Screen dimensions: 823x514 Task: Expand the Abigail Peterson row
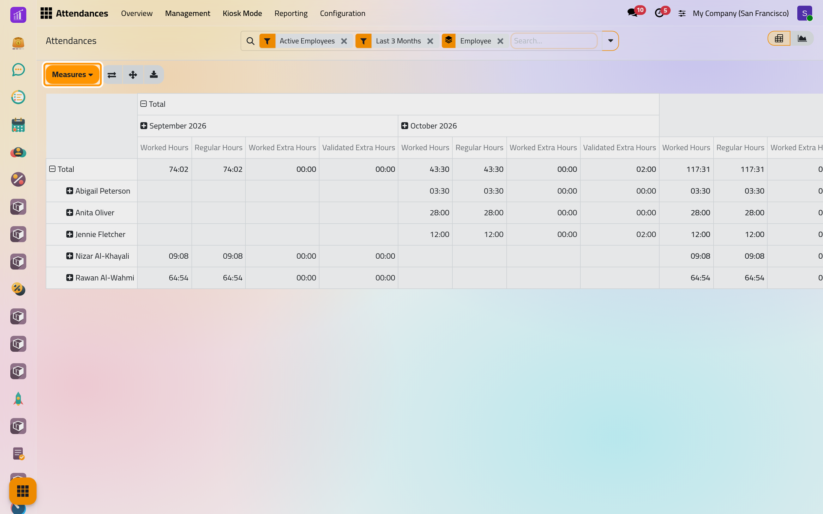coord(69,191)
